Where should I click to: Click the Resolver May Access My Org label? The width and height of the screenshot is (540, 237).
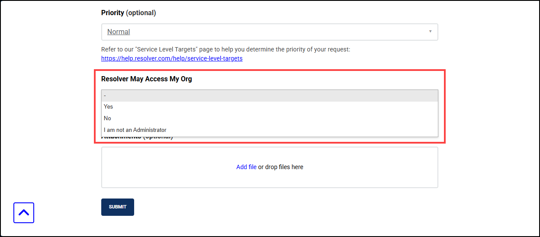[147, 79]
